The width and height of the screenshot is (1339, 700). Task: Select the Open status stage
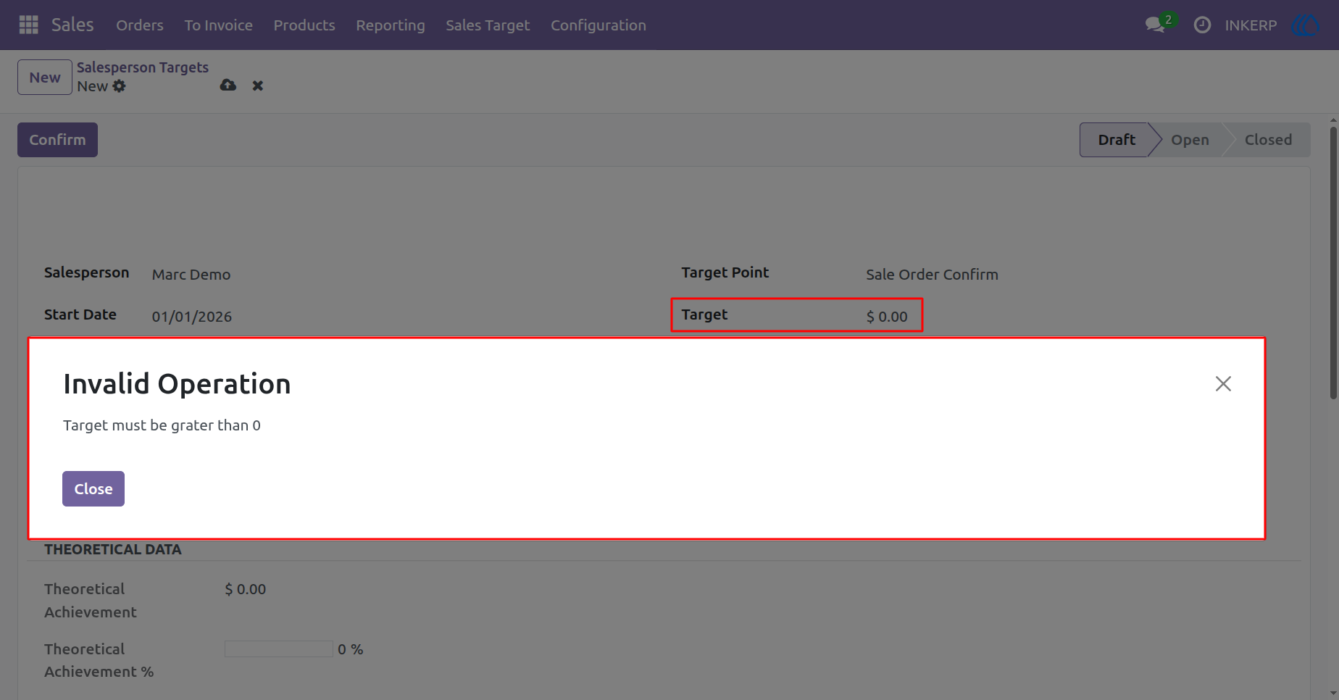[1190, 140]
